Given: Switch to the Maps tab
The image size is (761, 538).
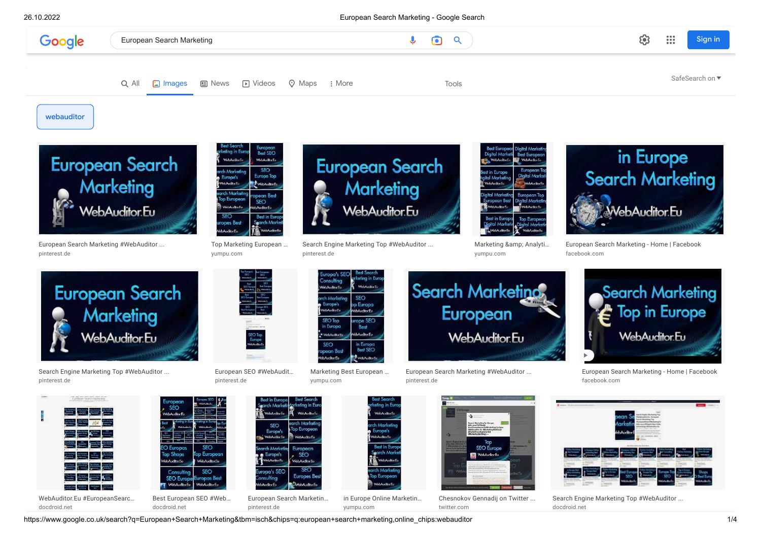Looking at the screenshot, I should pos(302,83).
